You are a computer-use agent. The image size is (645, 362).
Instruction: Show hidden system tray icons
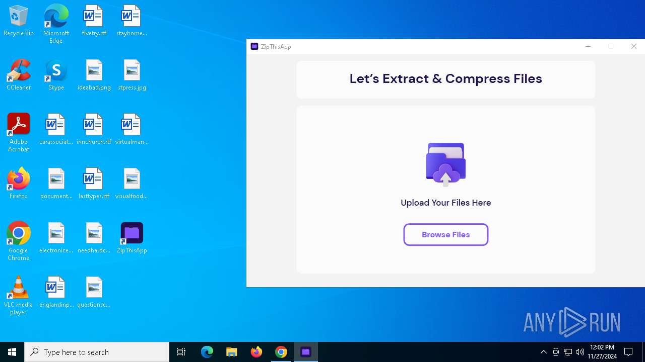(x=543, y=352)
